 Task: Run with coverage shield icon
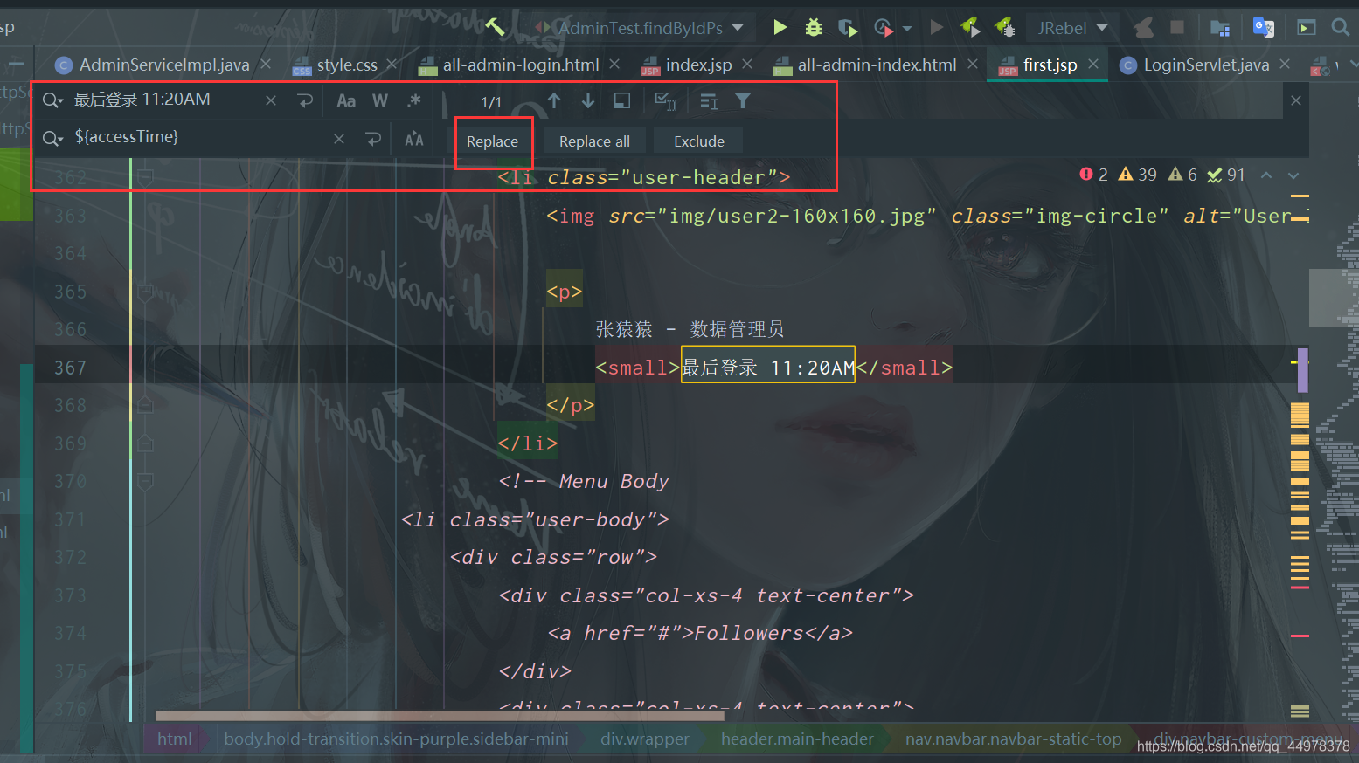point(847,28)
